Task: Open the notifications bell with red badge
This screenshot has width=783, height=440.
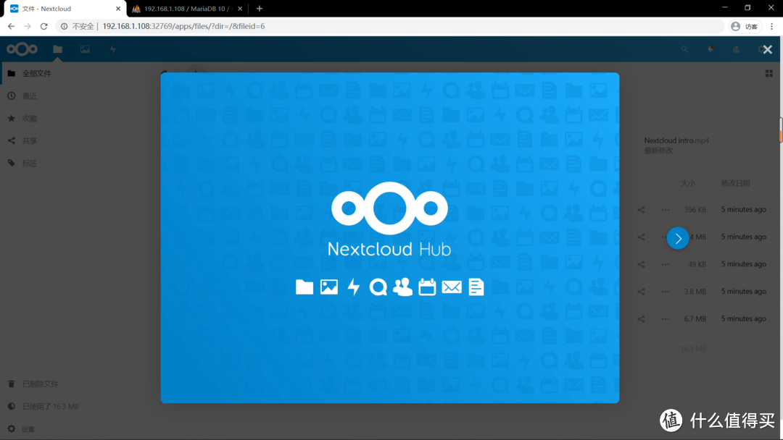Action: [710, 49]
